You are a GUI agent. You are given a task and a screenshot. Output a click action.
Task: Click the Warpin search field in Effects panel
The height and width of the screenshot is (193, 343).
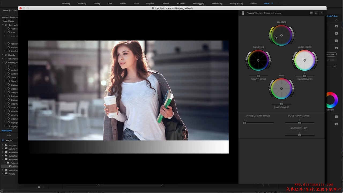pos(11,140)
